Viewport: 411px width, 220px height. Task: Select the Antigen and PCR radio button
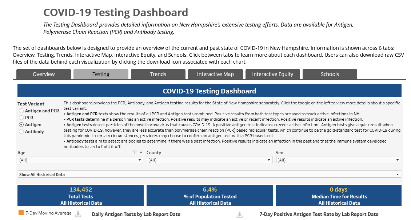click(21, 111)
